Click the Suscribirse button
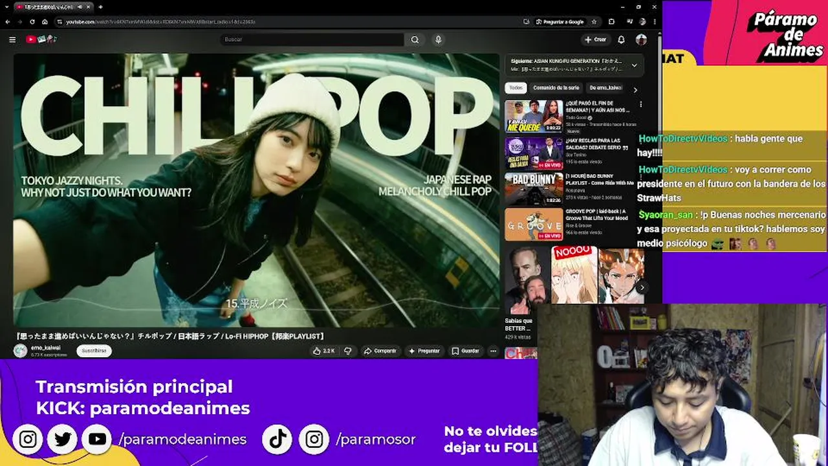This screenshot has width=828, height=466. [94, 351]
